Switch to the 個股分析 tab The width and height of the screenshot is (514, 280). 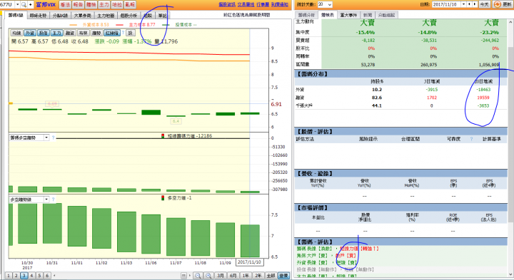pos(128,16)
